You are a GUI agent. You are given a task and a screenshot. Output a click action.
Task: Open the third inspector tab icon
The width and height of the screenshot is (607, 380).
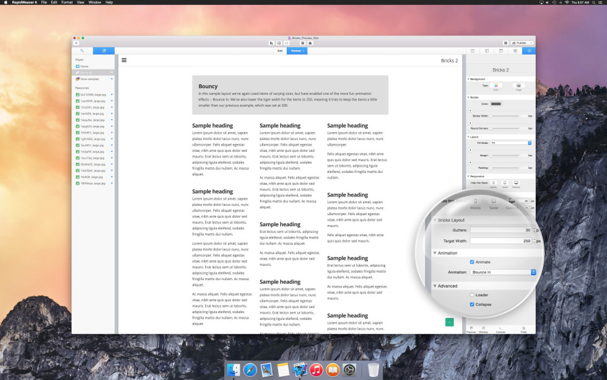tap(501, 51)
